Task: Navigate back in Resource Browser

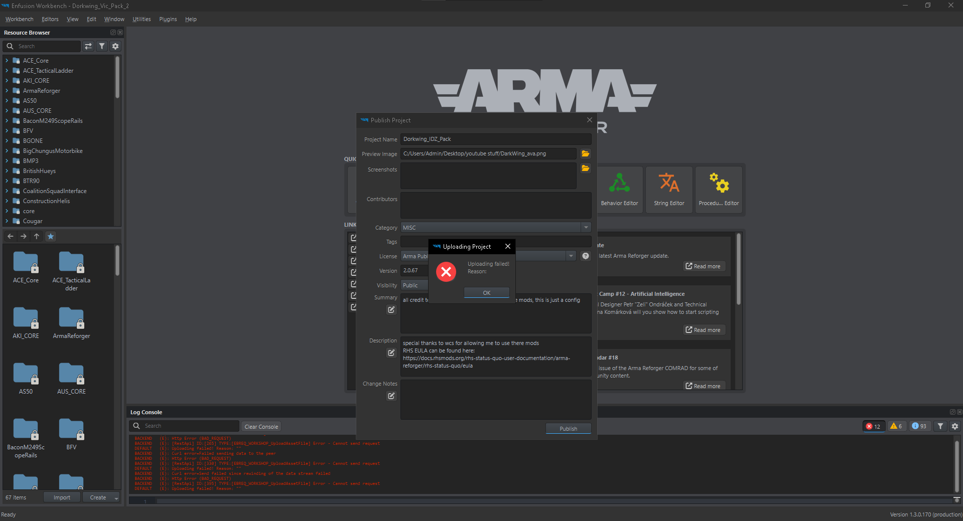Action: point(11,236)
